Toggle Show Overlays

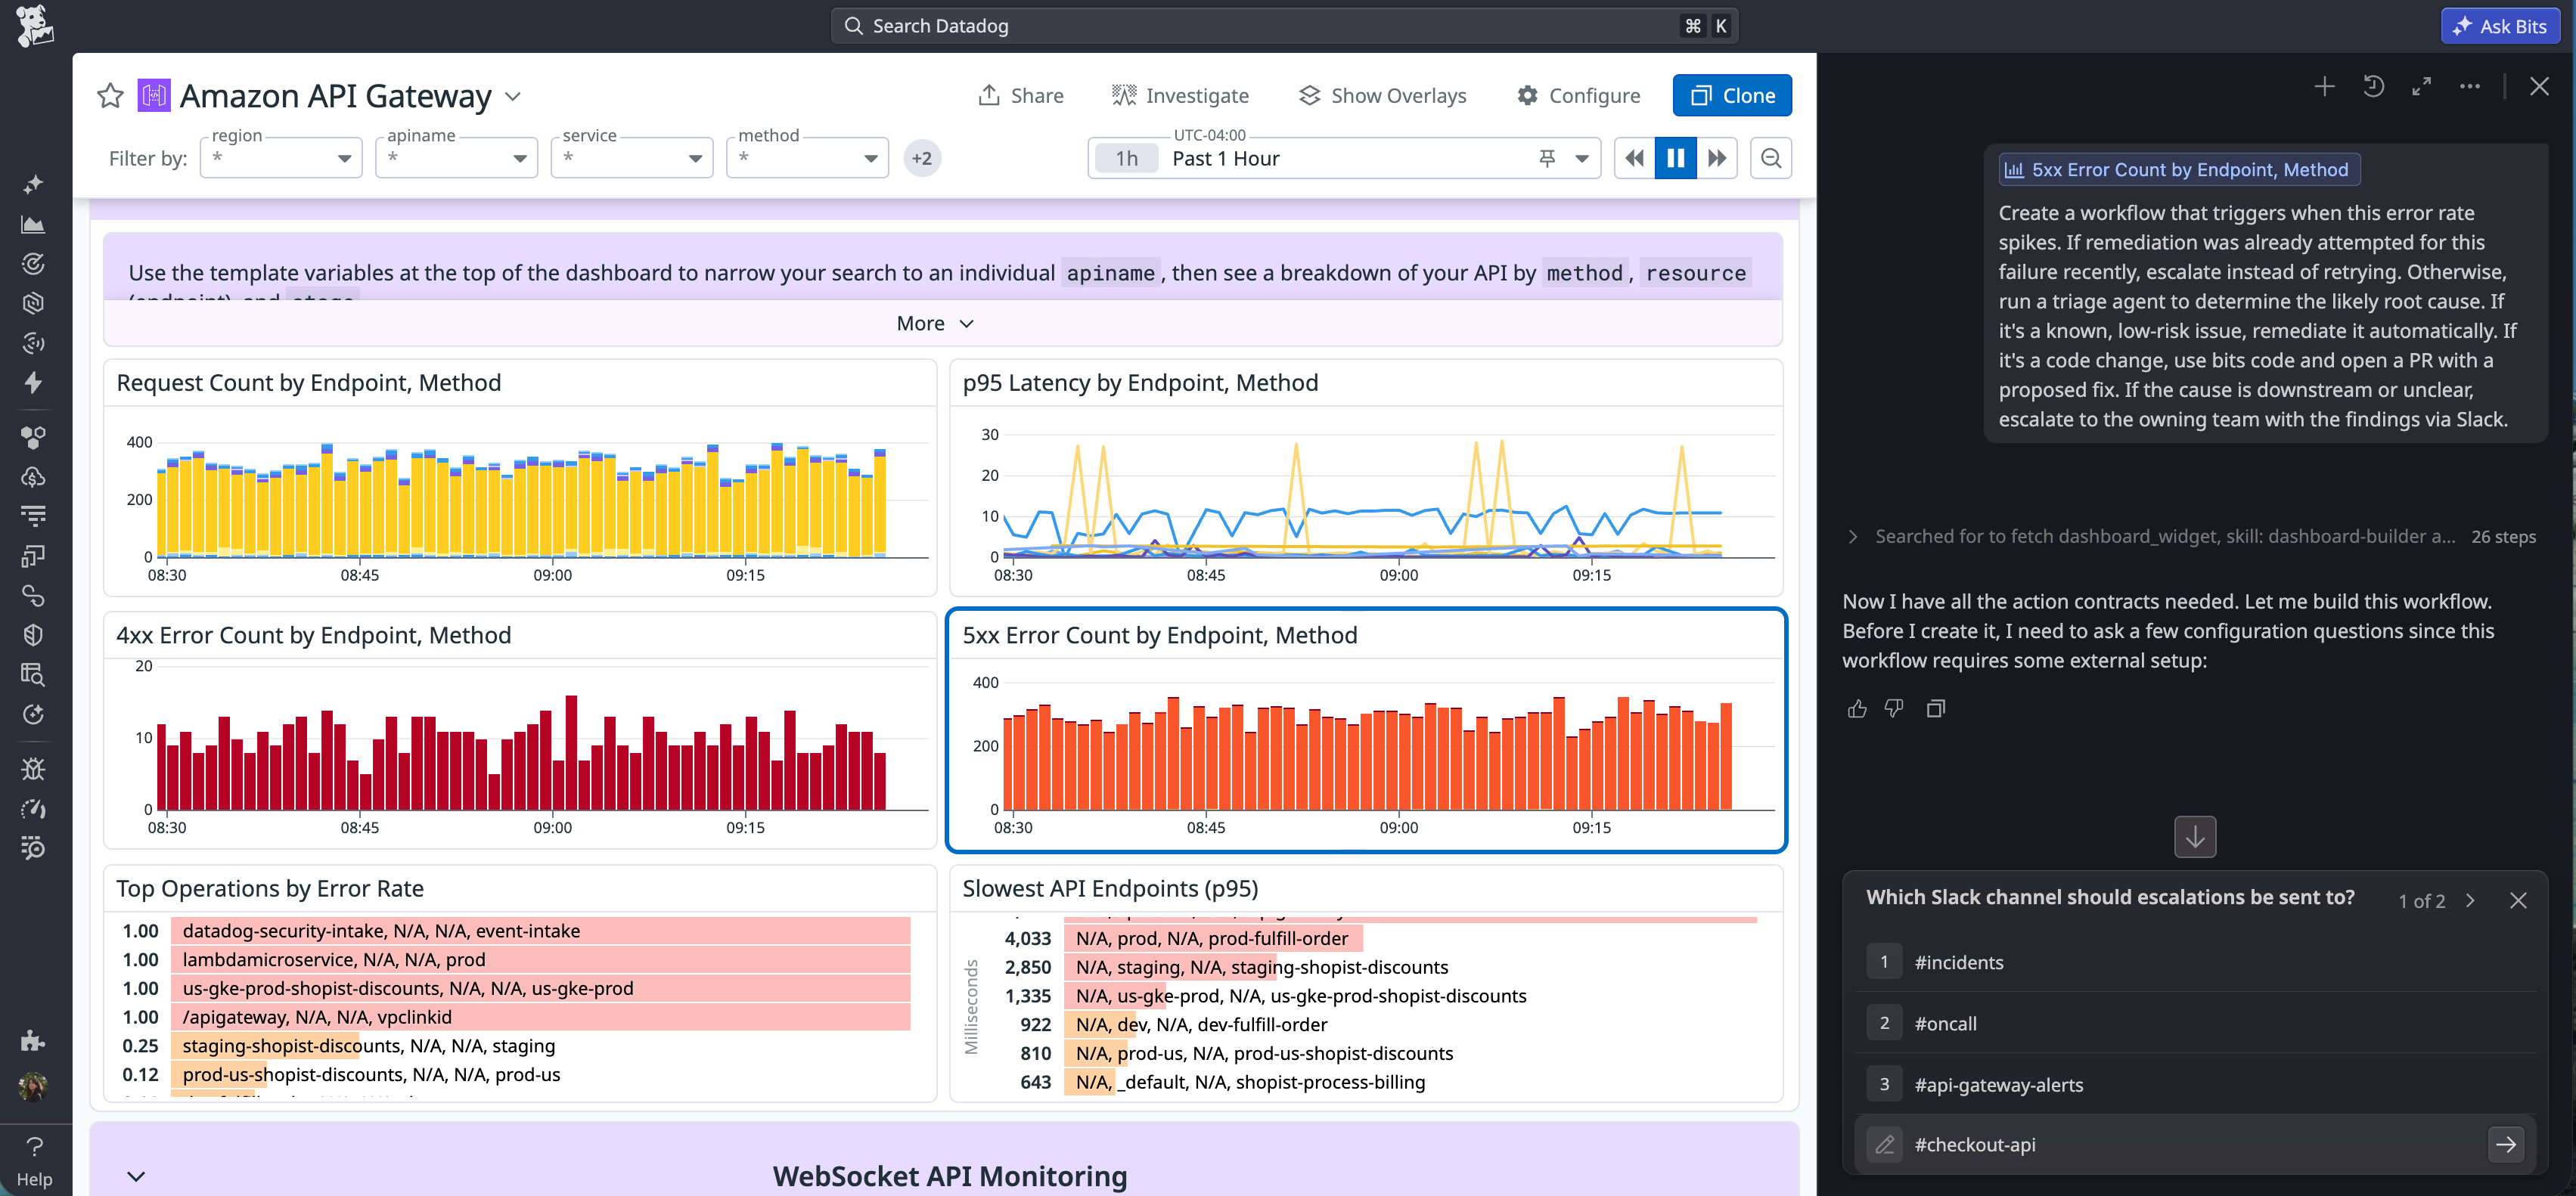coord(1382,96)
